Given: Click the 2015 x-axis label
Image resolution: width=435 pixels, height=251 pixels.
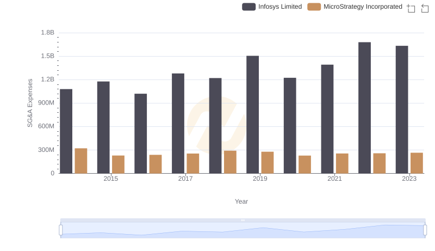Looking at the screenshot, I should pyautogui.click(x=111, y=179).
